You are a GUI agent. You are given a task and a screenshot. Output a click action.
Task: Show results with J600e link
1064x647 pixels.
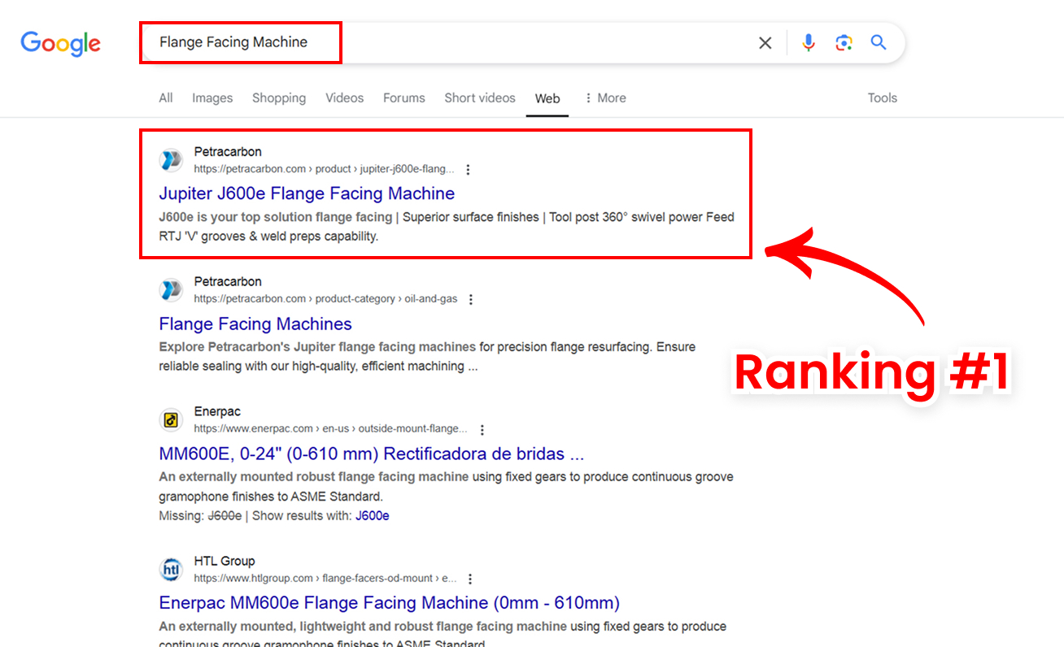pos(372,516)
